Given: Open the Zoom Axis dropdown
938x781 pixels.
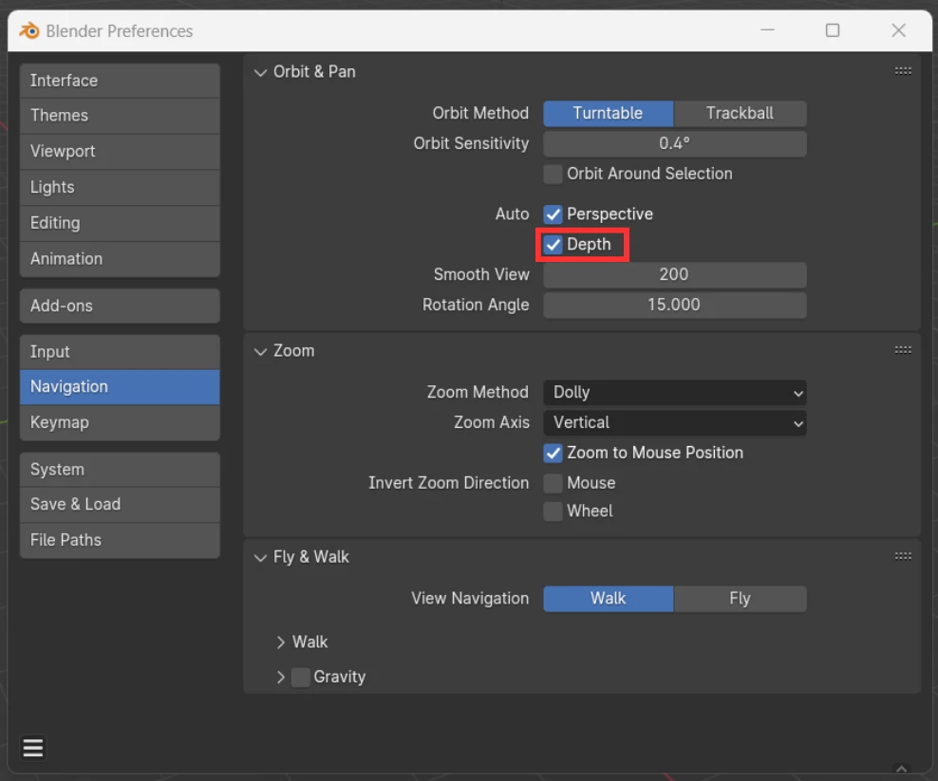Looking at the screenshot, I should 675,423.
